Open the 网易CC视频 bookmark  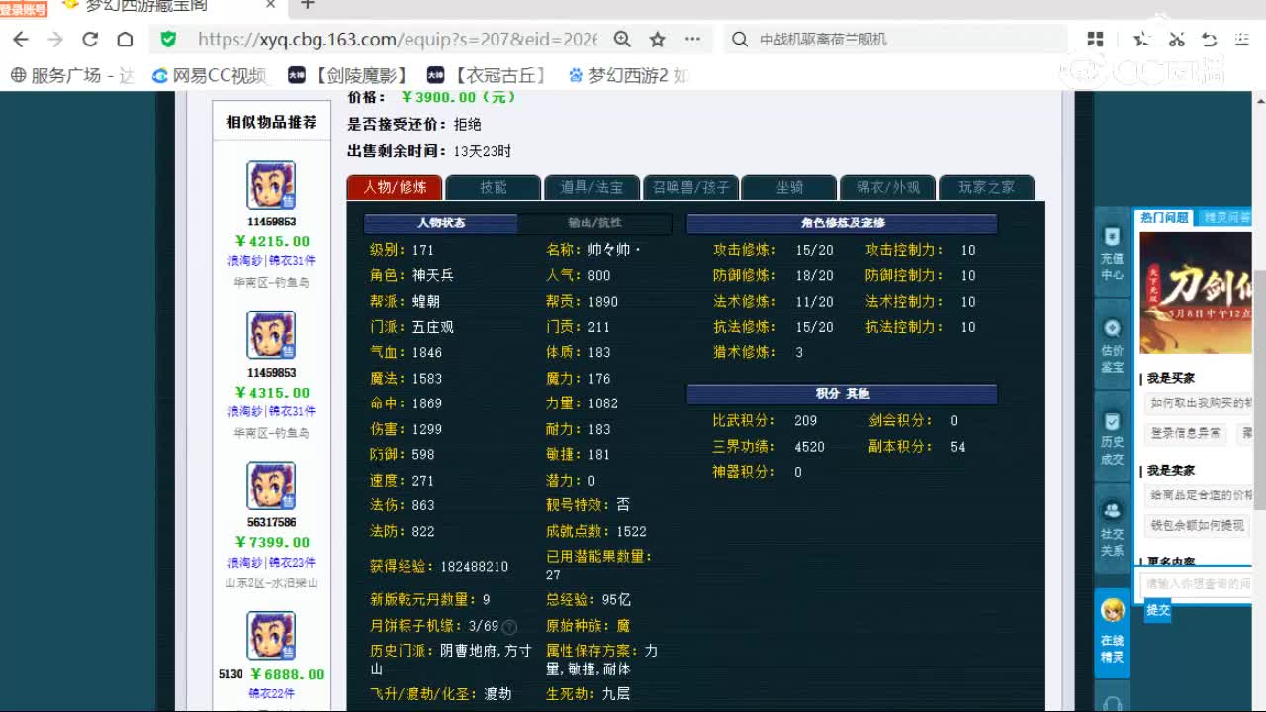point(210,75)
